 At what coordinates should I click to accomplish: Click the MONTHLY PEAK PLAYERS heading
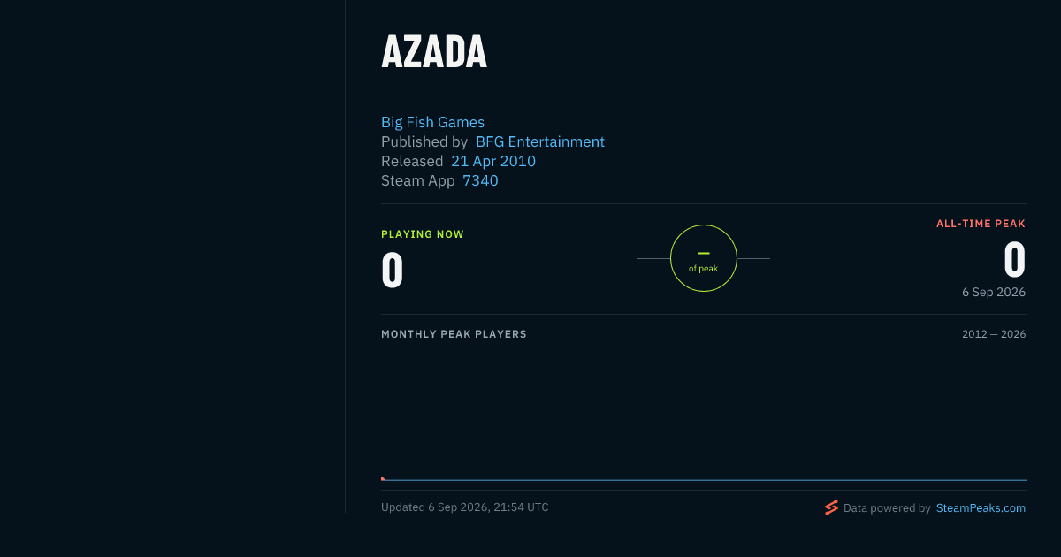pyautogui.click(x=454, y=334)
